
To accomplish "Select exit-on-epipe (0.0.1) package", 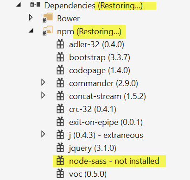I will pos(106,122).
